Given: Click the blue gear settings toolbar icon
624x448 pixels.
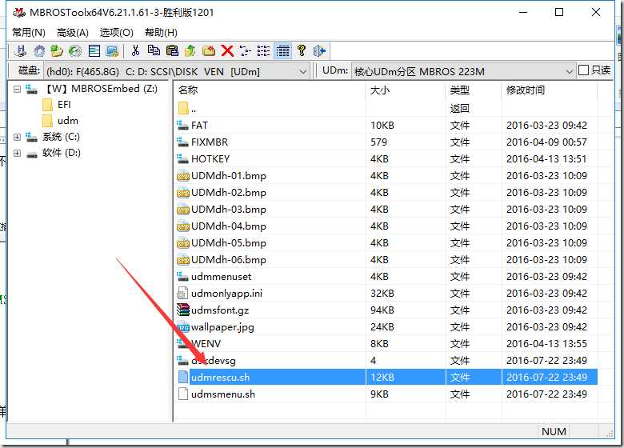Looking at the screenshot, I should pos(39,50).
